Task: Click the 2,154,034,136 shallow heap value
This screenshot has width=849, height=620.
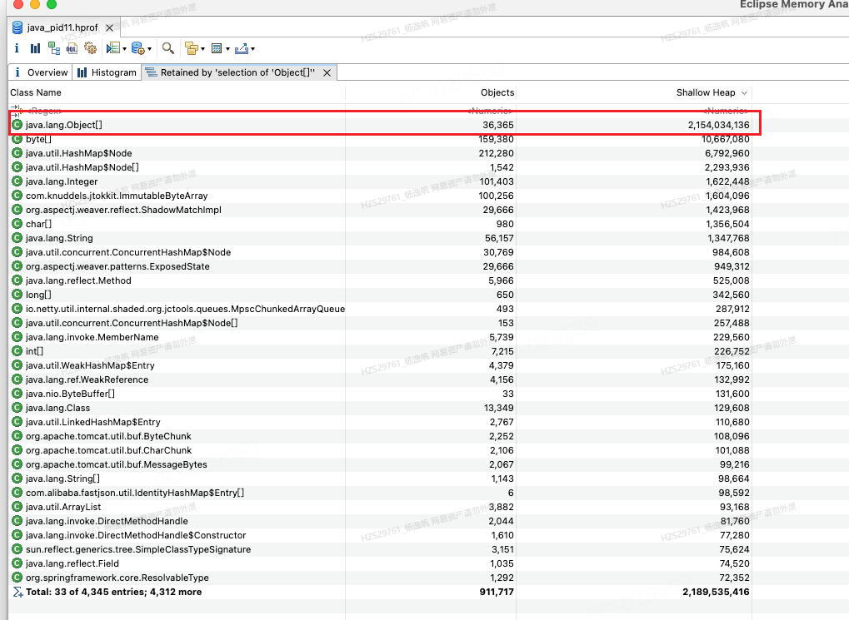Action: tap(718, 125)
